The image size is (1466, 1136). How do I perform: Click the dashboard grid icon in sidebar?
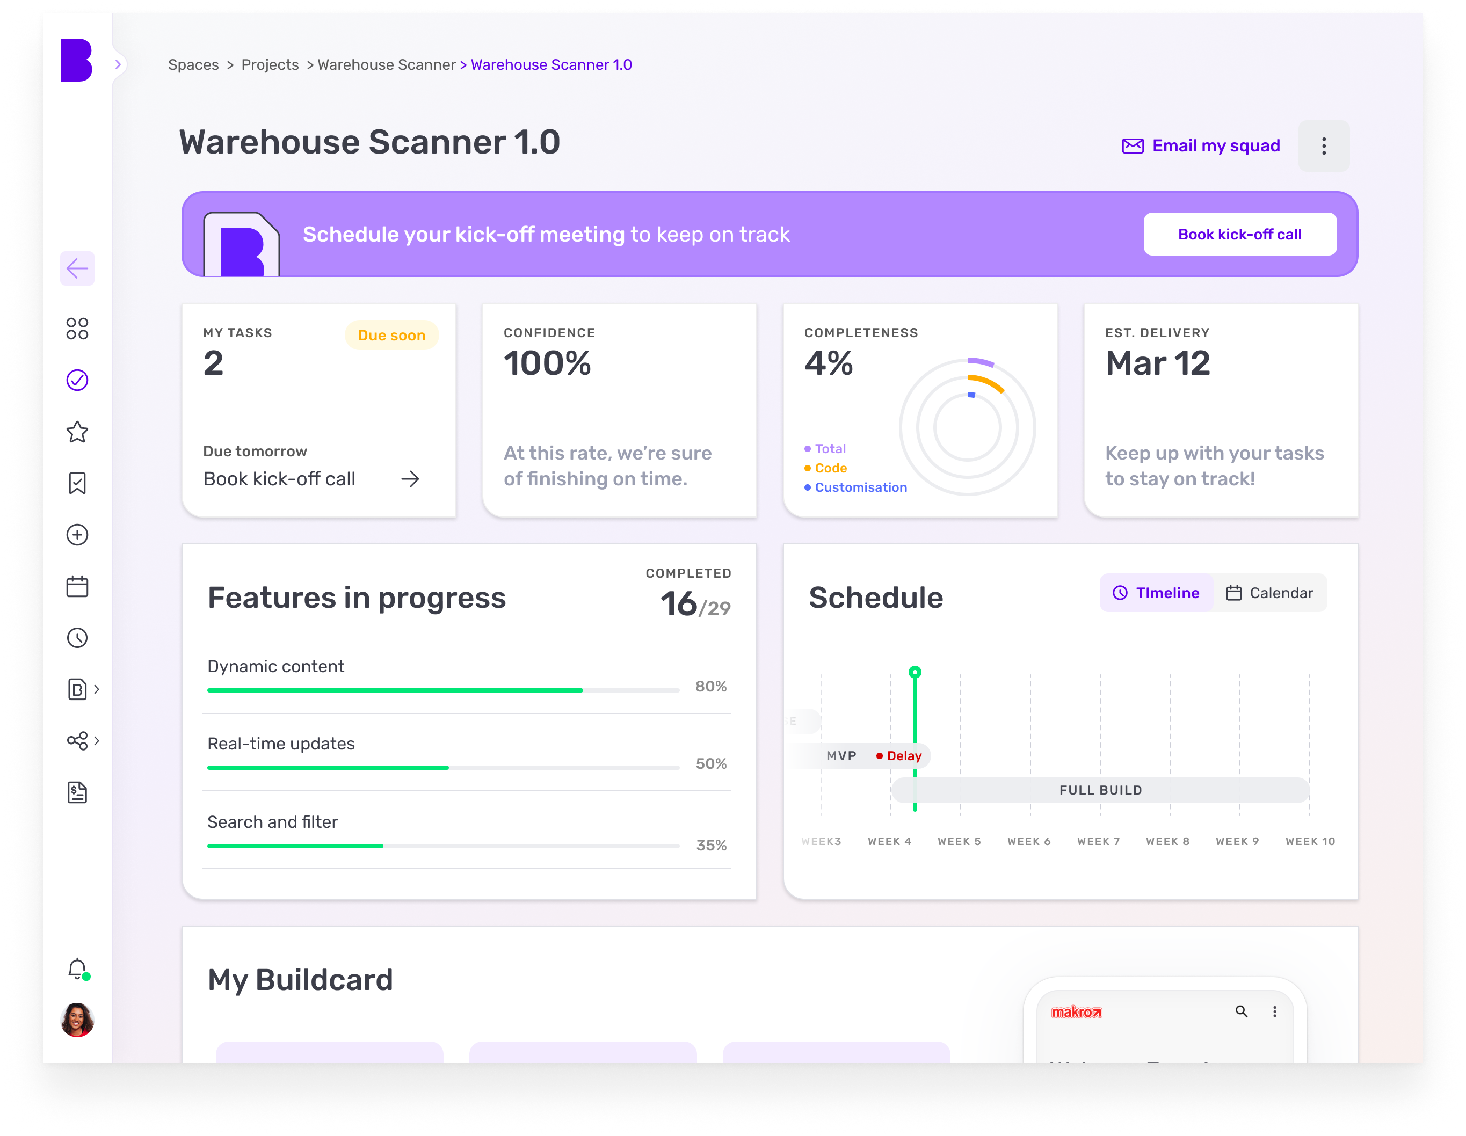click(x=77, y=329)
